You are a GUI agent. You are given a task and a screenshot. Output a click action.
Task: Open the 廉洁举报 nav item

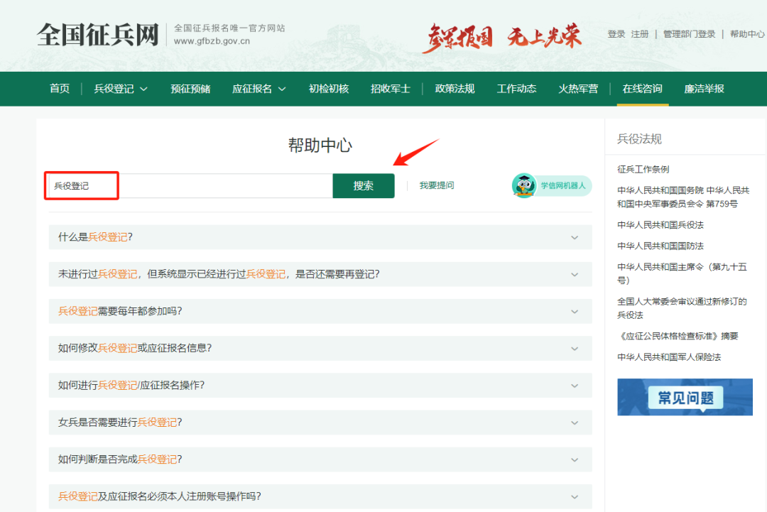[704, 89]
